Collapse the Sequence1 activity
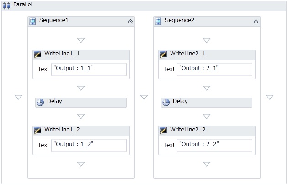The width and height of the screenshot is (288, 185). pyautogui.click(x=130, y=22)
